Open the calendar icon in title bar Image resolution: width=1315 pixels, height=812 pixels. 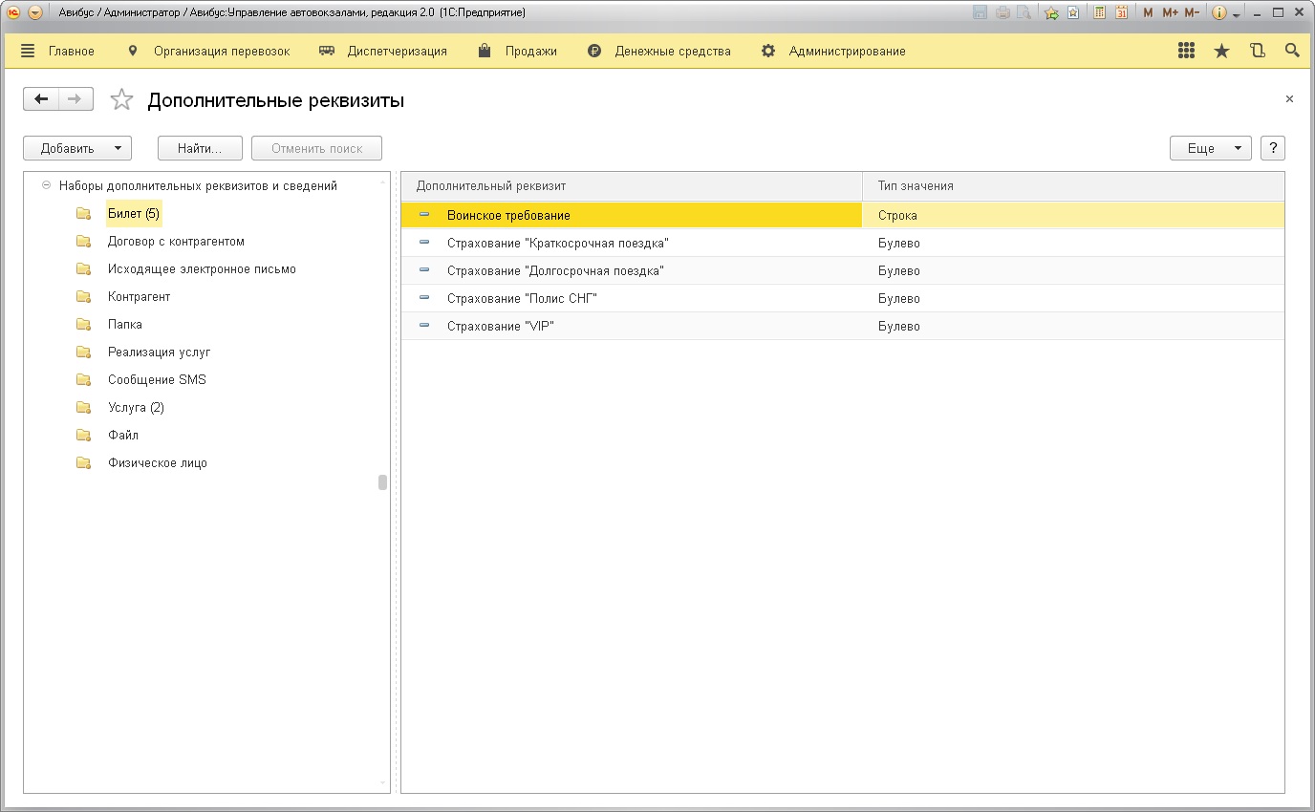click(1121, 12)
